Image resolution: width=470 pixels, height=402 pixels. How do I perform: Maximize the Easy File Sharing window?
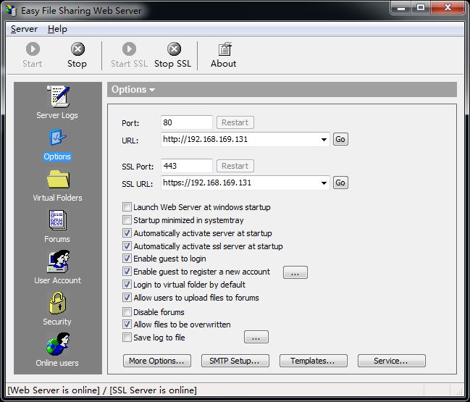[x=420, y=8]
